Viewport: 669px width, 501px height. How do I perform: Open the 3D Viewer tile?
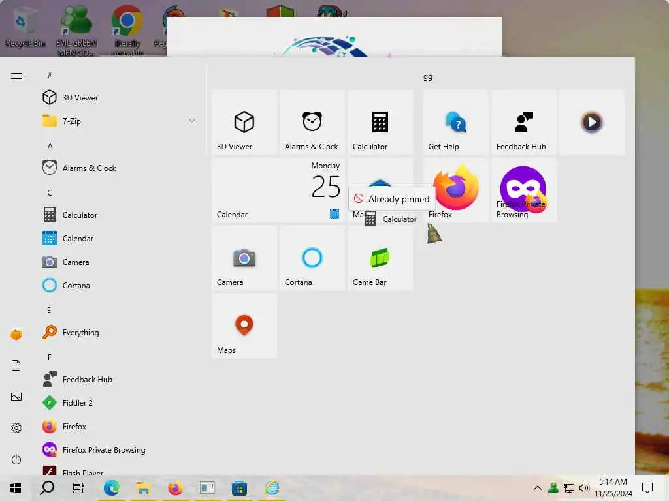tap(244, 122)
